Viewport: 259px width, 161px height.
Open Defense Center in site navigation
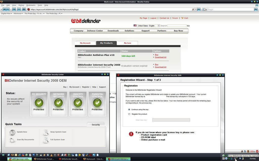(95, 31)
